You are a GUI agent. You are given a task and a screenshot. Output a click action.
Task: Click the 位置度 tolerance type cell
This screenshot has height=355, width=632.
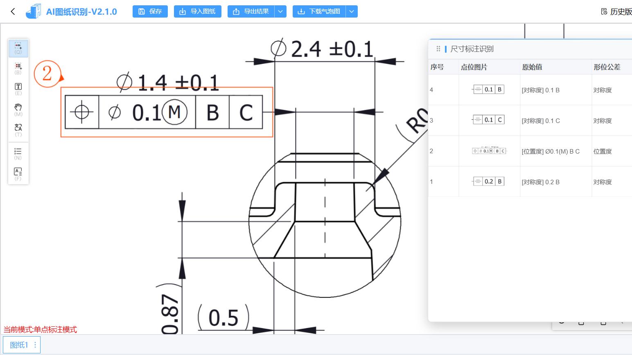603,152
